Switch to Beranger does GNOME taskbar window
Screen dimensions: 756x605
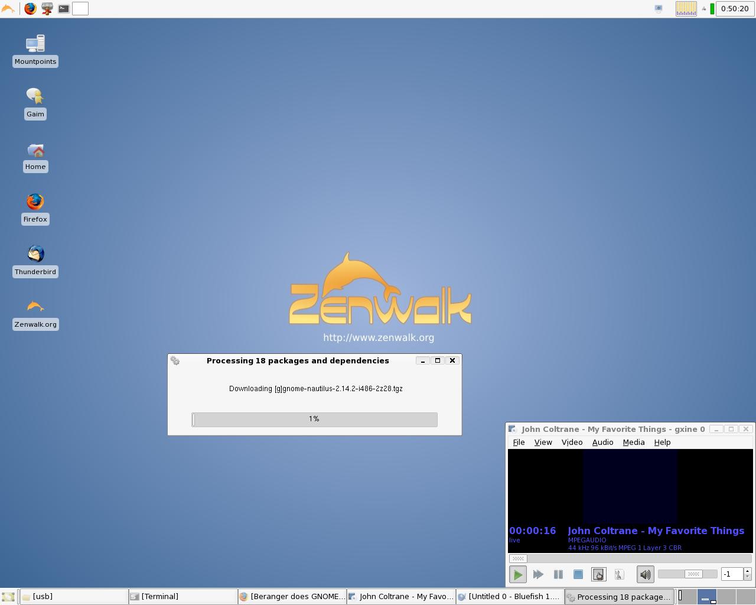click(292, 597)
